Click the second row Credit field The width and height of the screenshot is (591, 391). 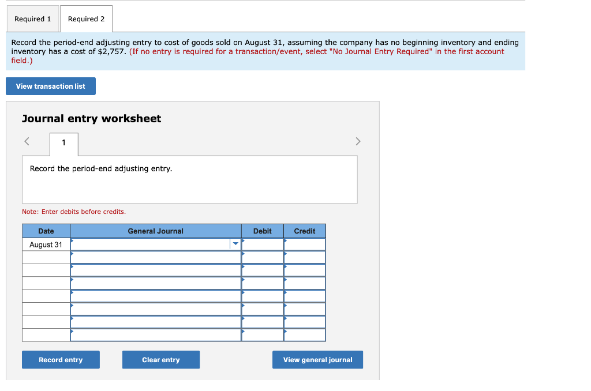pyautogui.click(x=305, y=257)
